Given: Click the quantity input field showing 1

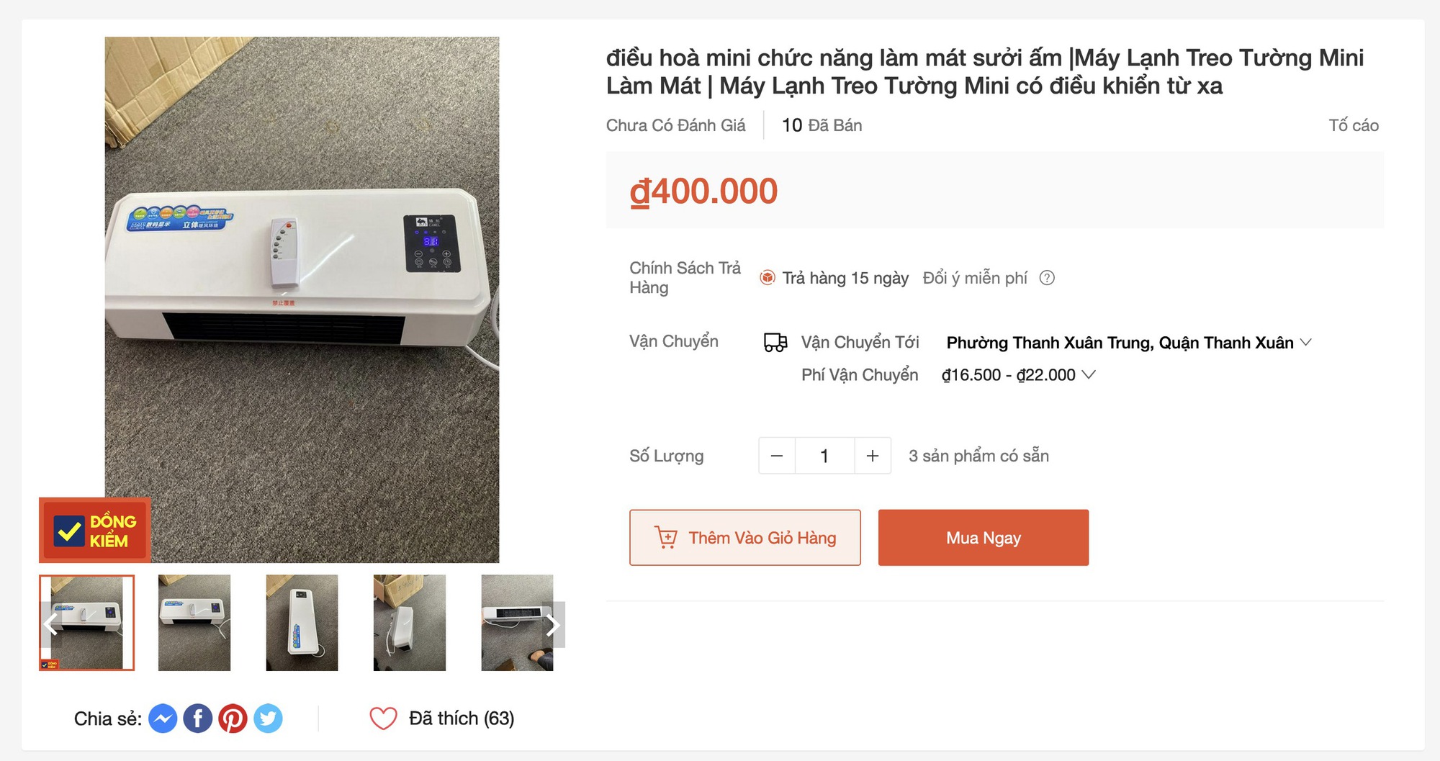Looking at the screenshot, I should (x=824, y=455).
